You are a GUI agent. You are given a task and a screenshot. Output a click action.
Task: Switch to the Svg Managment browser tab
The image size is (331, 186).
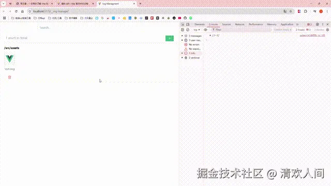pos(116,4)
